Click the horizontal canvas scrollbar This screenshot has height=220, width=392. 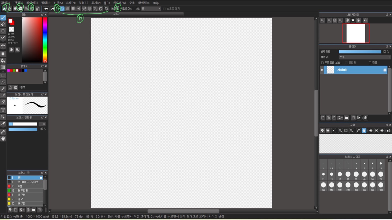pyautogui.click(x=183, y=211)
